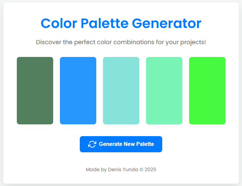Click the neon lime green swatch

[x=207, y=91]
